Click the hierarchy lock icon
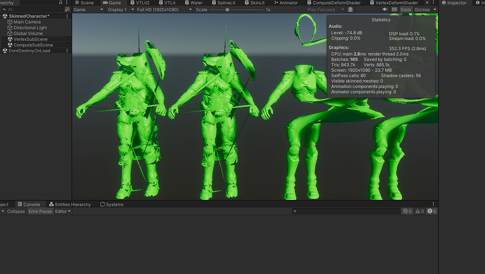Screen dimensions: 485x274 pos(60,2)
